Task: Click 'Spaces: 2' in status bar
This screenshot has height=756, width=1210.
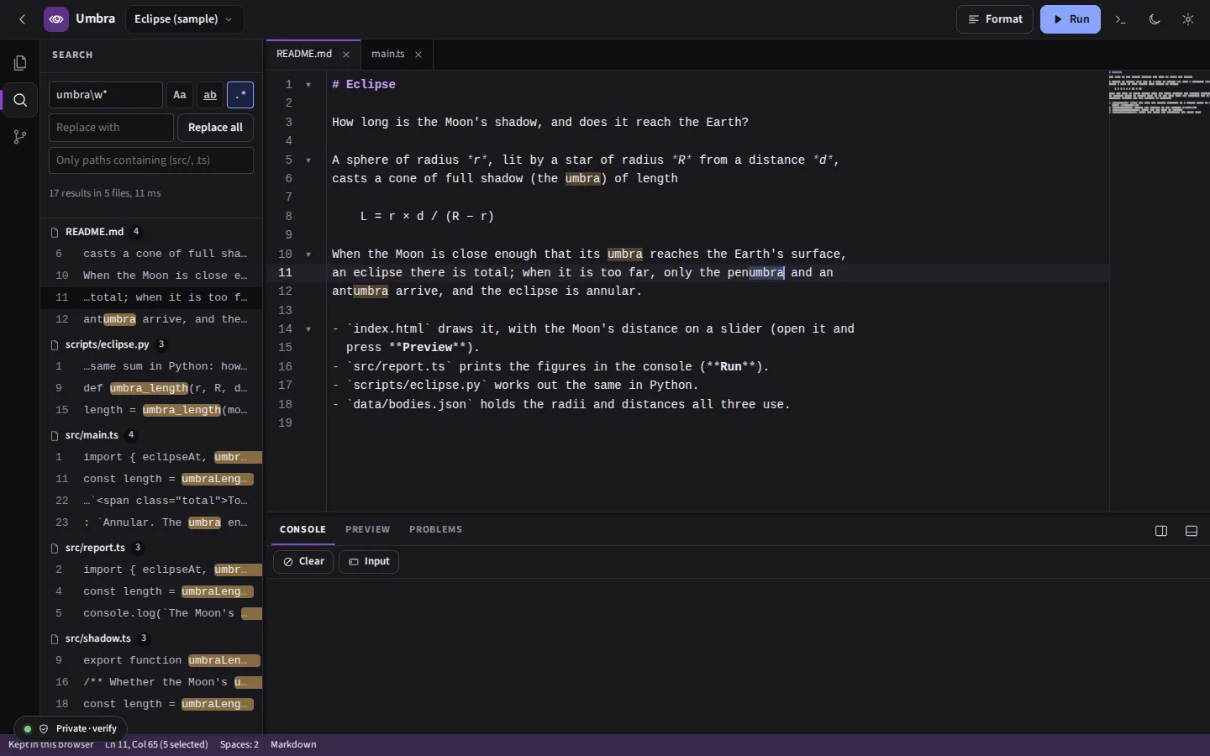Action: point(239,745)
